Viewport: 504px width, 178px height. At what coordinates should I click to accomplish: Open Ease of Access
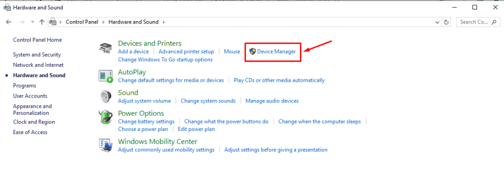point(30,132)
